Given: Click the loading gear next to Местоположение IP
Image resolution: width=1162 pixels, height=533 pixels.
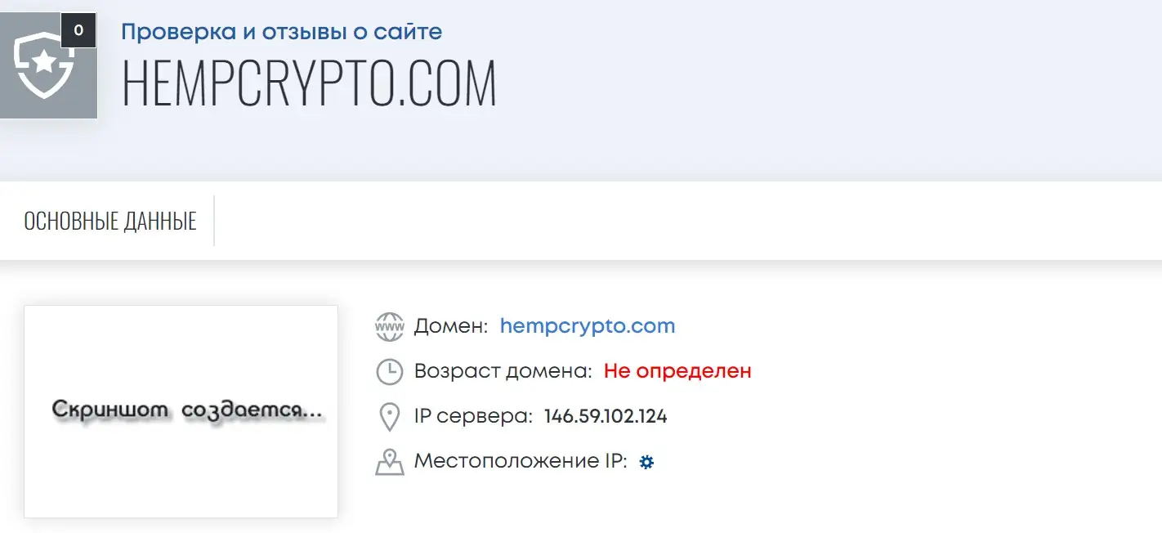Looking at the screenshot, I should [x=646, y=462].
